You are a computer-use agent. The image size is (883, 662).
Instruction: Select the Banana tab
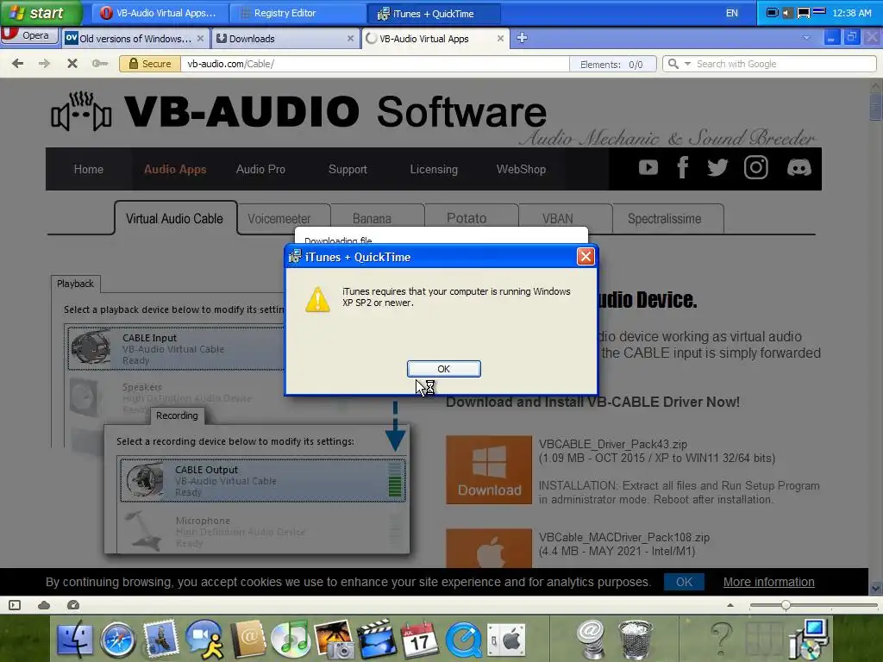tap(372, 218)
